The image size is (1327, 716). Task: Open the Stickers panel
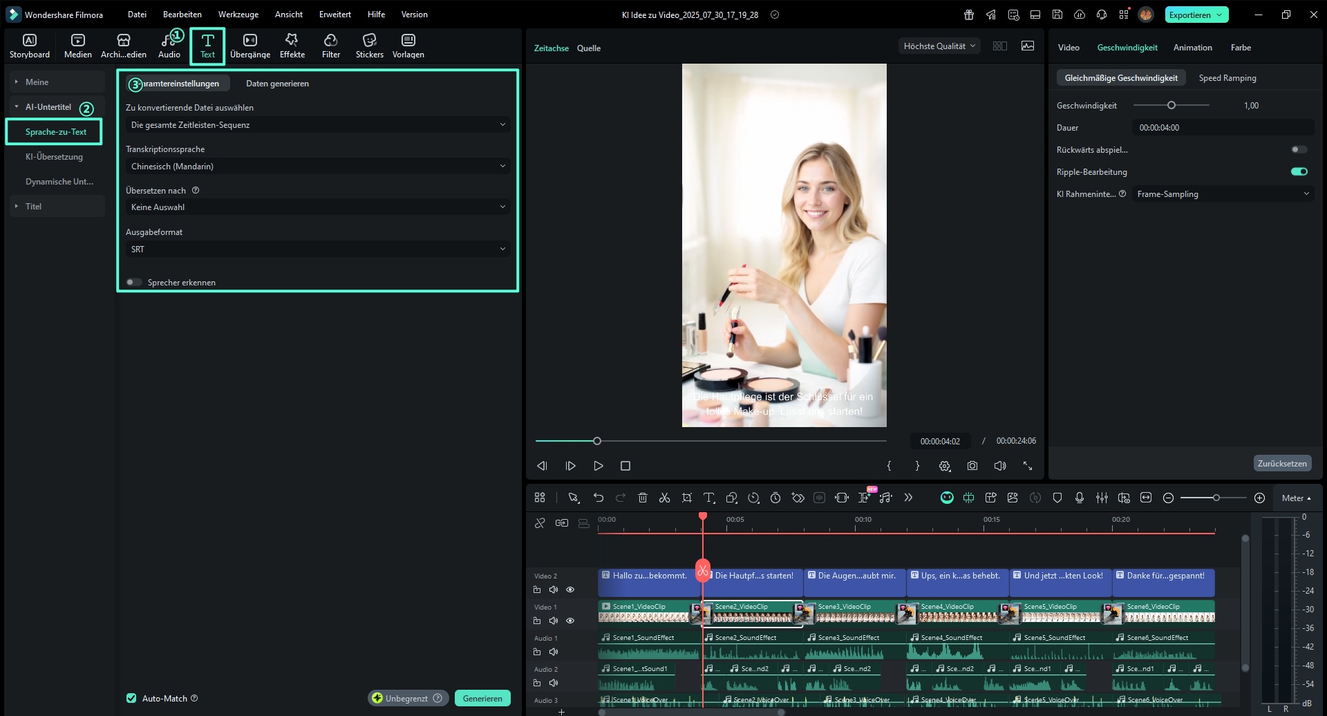pos(369,46)
